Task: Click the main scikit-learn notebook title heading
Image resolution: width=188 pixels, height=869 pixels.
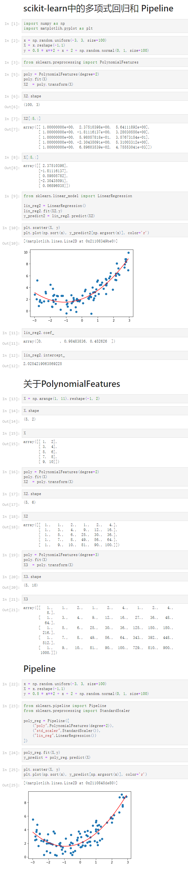Action: point(98,8)
